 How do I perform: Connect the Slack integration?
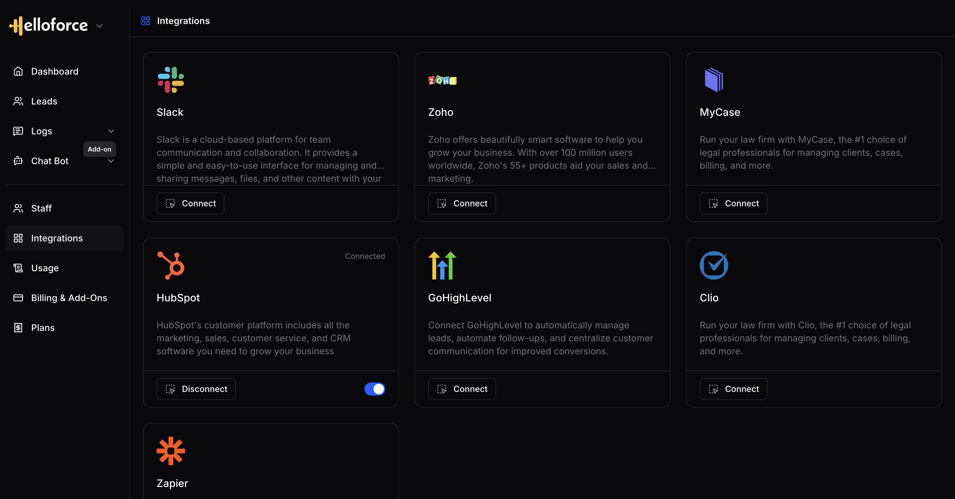tap(190, 203)
